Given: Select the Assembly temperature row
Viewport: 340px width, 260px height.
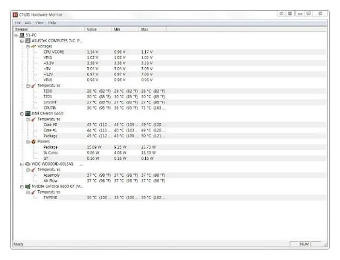Looking at the screenshot, I should pyautogui.click(x=170, y=175).
